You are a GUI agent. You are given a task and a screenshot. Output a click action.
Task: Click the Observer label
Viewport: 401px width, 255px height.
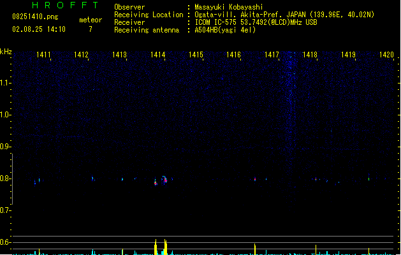[129, 7]
